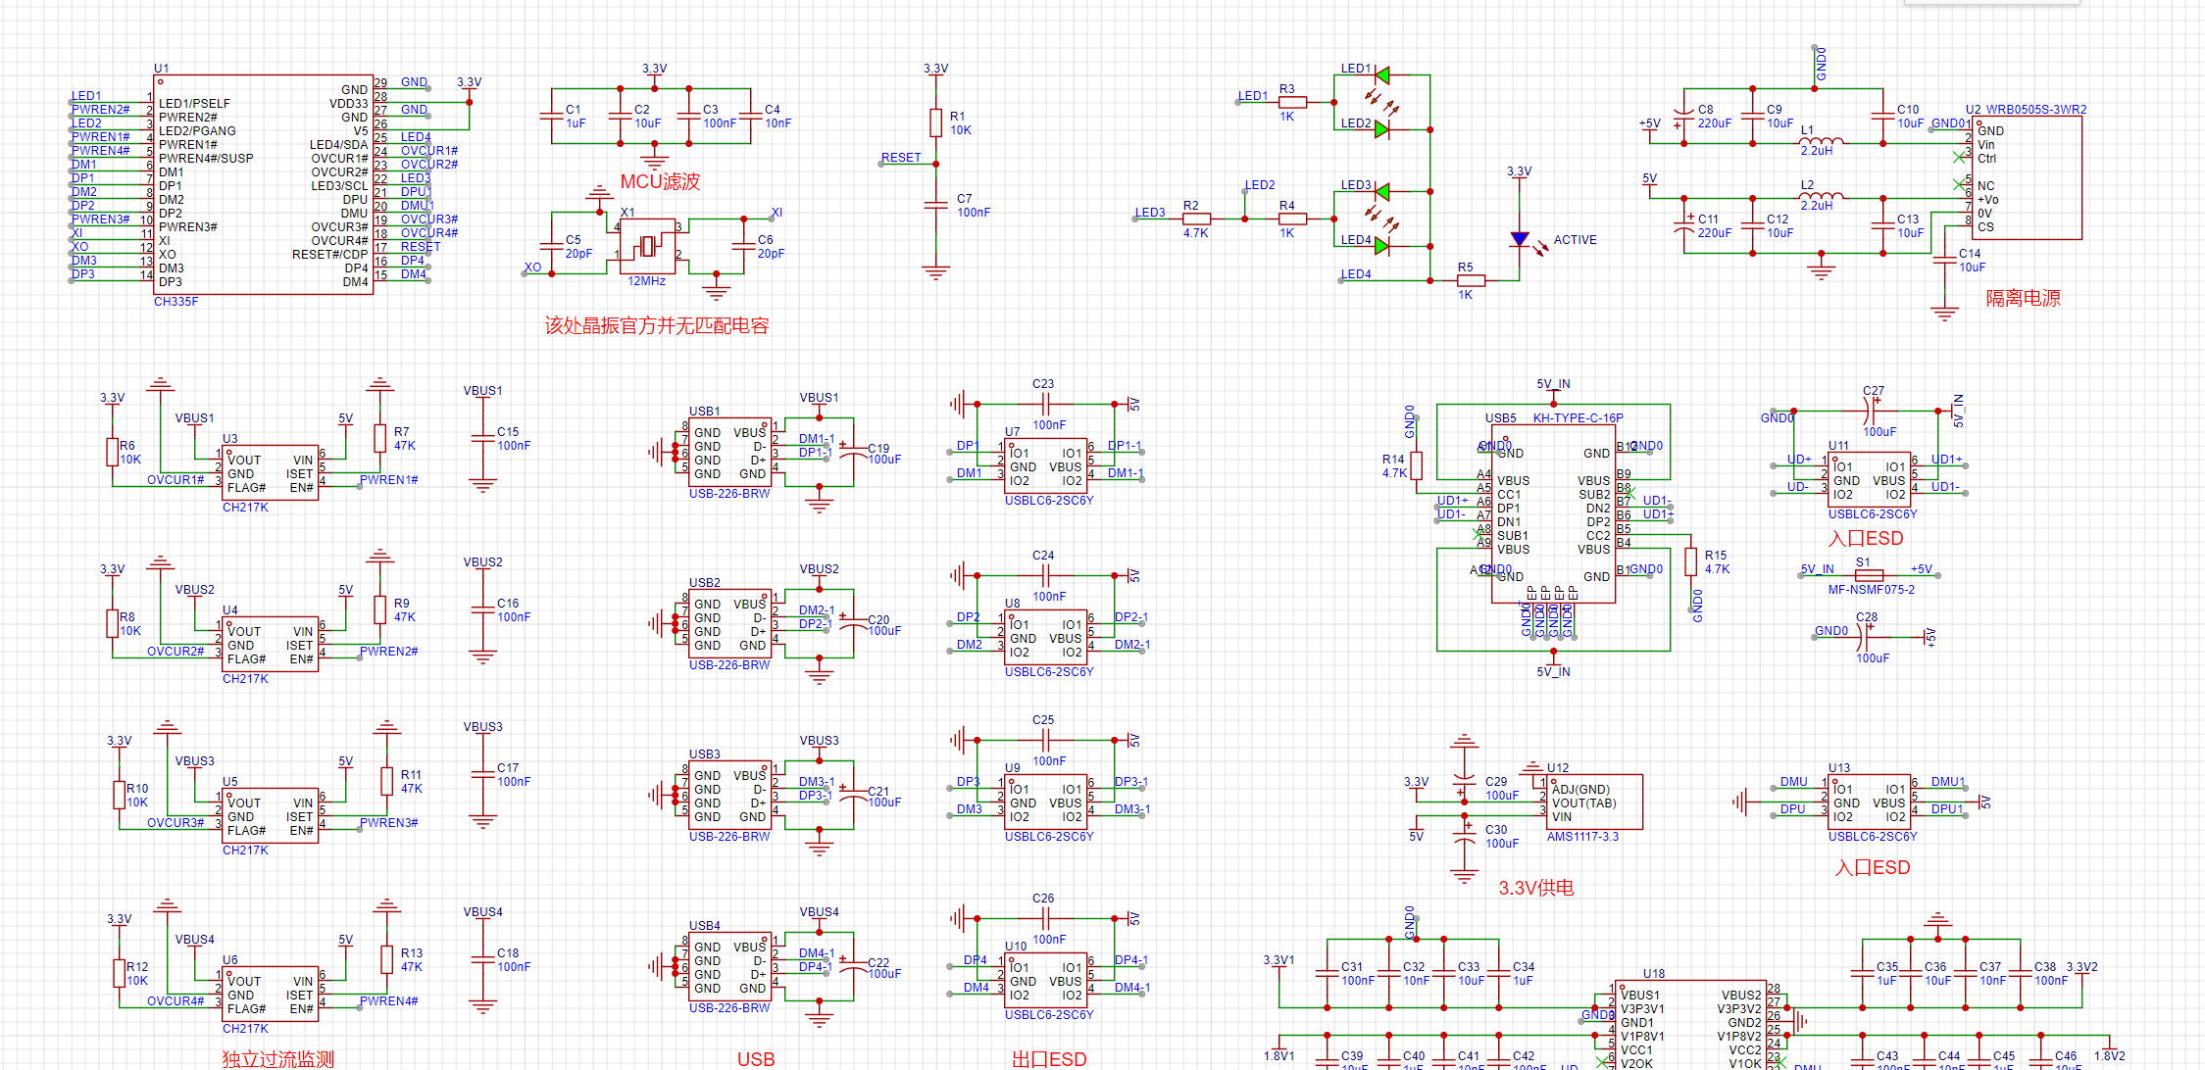
Task: Select the U1 CH335F hub chip body
Action: pyautogui.click(x=264, y=184)
